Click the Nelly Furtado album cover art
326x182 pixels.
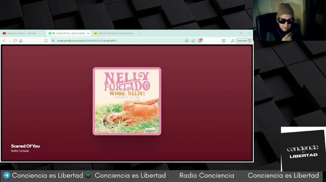(127, 101)
